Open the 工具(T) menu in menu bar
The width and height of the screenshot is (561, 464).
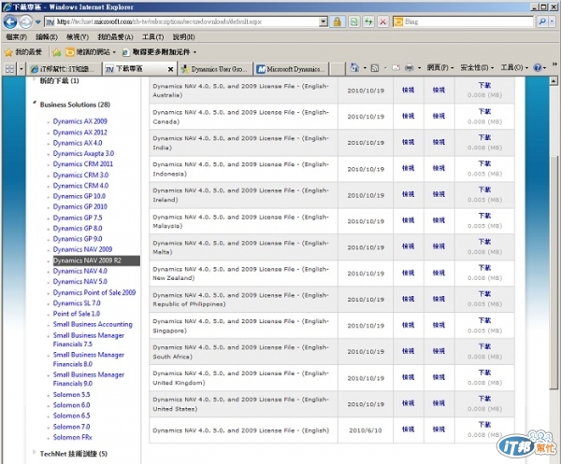[x=152, y=37]
